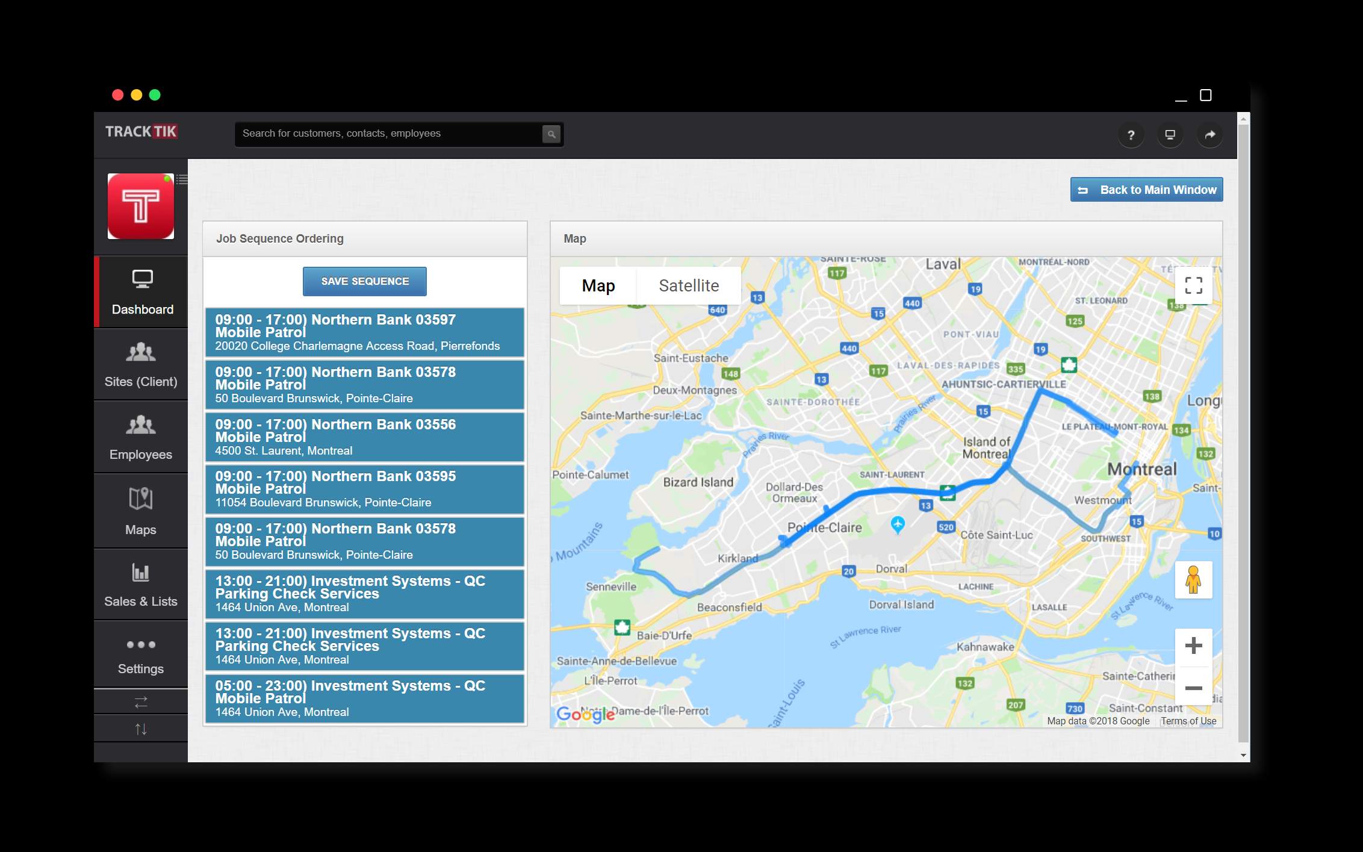The width and height of the screenshot is (1363, 852).
Task: Click SAVE SEQUENCE button
Action: click(x=365, y=281)
